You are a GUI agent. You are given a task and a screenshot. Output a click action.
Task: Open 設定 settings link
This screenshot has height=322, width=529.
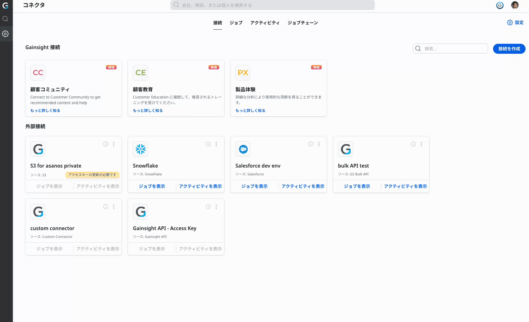[515, 23]
